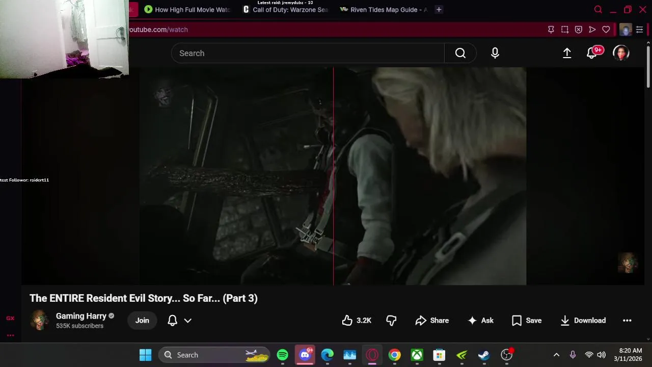
Task: Open the Wi-Fi network tray icon
Action: point(589,355)
